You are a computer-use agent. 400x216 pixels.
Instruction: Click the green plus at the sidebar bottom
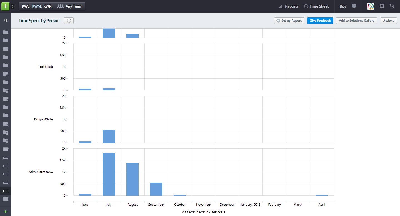(x=6, y=211)
